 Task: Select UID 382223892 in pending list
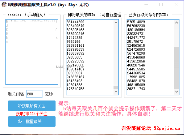(x=75, y=61)
